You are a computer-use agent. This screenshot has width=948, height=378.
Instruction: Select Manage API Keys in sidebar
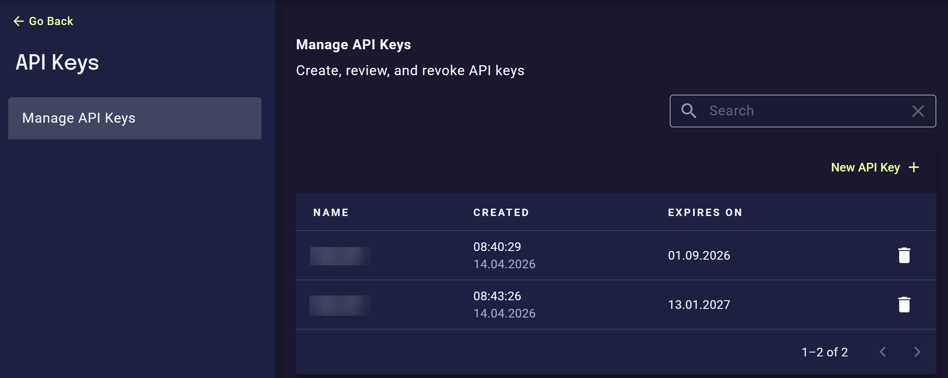coord(135,118)
